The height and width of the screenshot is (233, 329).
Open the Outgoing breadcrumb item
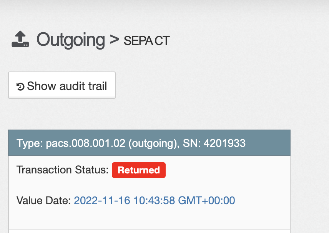(x=71, y=40)
